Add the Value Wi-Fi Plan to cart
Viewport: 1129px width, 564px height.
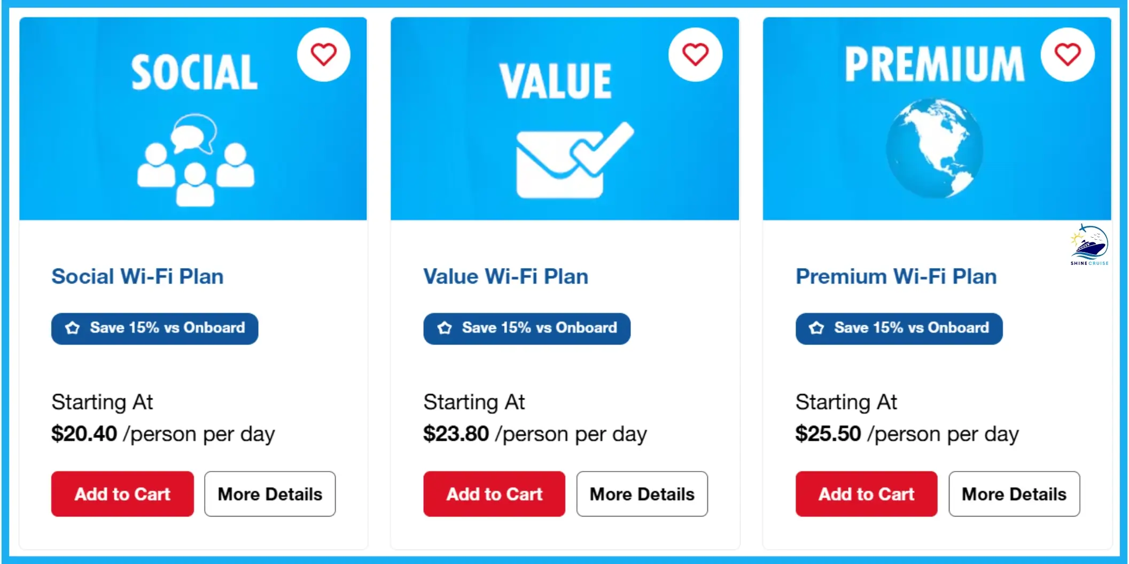tap(494, 494)
